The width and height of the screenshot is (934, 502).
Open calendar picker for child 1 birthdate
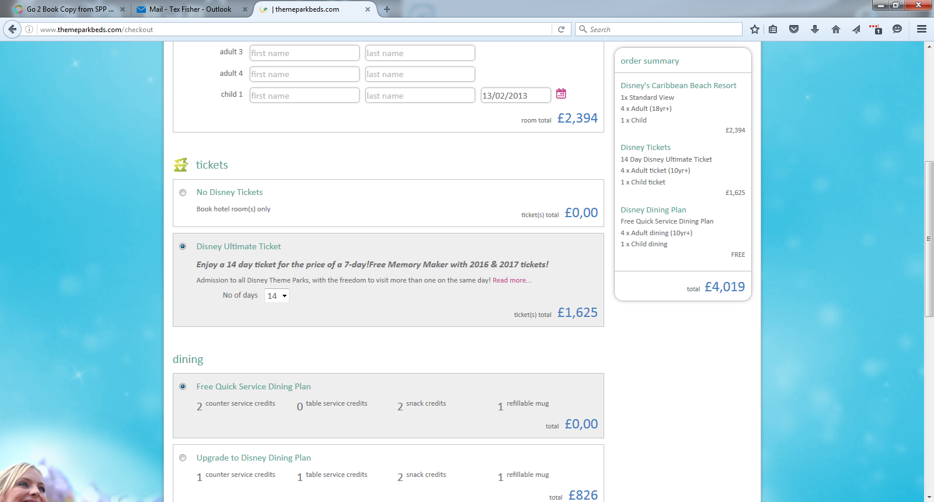pos(561,93)
